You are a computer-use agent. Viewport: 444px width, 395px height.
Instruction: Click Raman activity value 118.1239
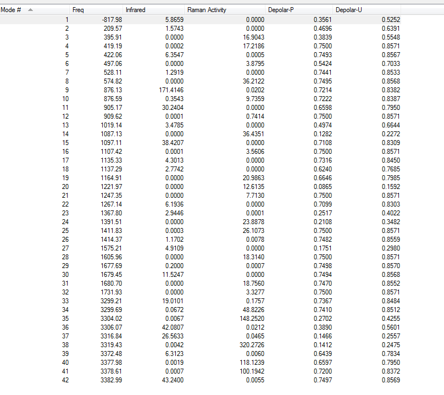(x=252, y=362)
